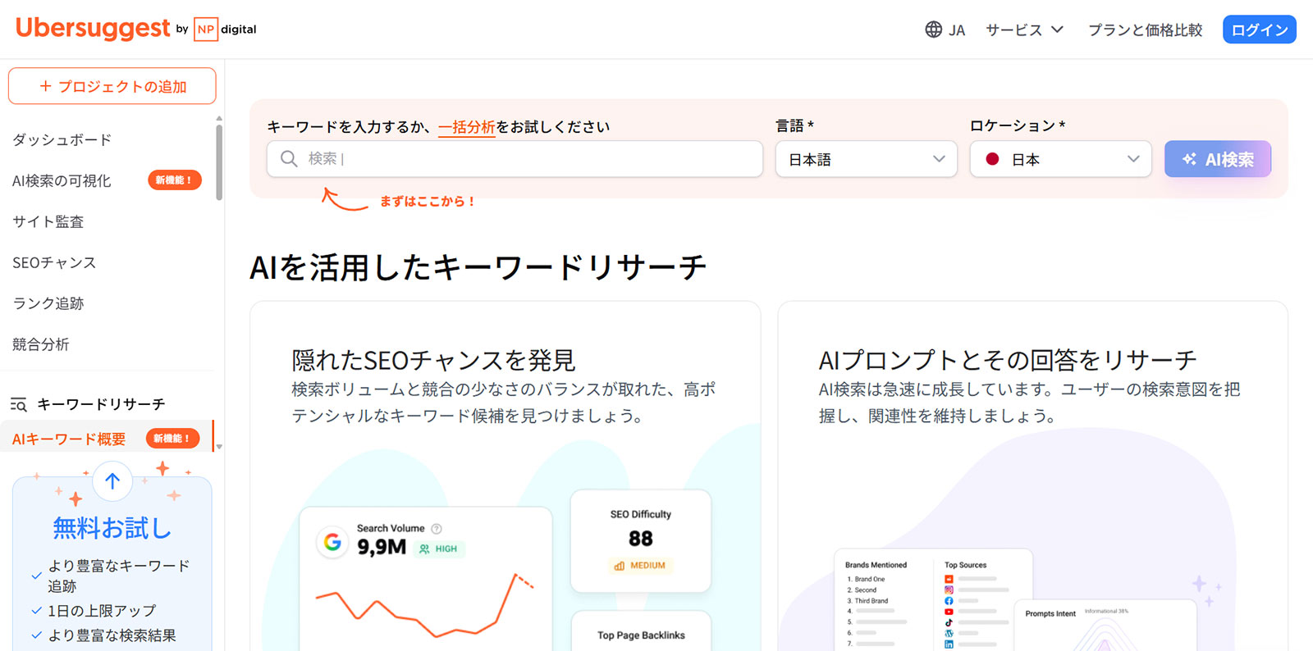The height and width of the screenshot is (651, 1313).
Task: Click the SEO Difficulty 88 value
Action: click(641, 539)
